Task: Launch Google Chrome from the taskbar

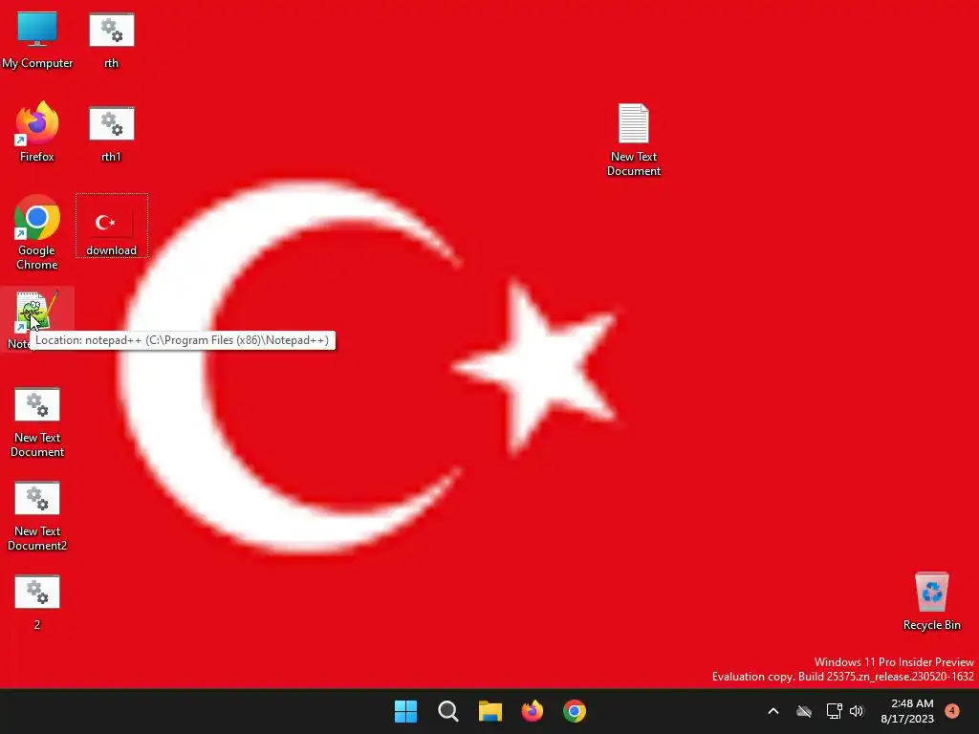Action: (575, 711)
